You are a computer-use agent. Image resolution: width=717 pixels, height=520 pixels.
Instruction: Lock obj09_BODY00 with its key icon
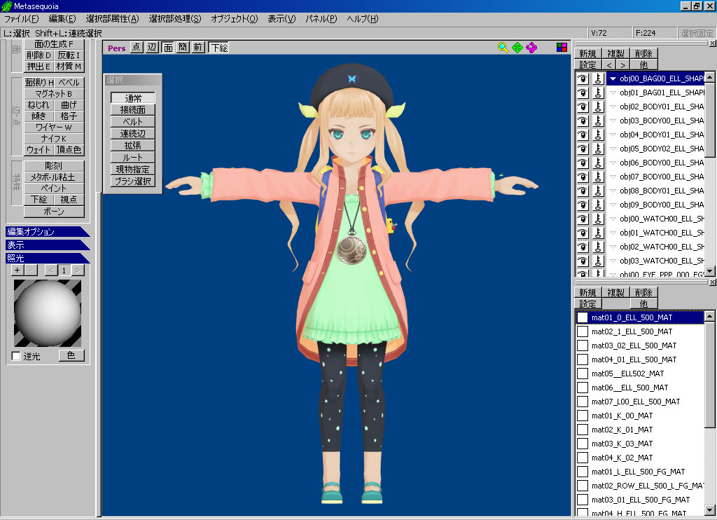598,205
